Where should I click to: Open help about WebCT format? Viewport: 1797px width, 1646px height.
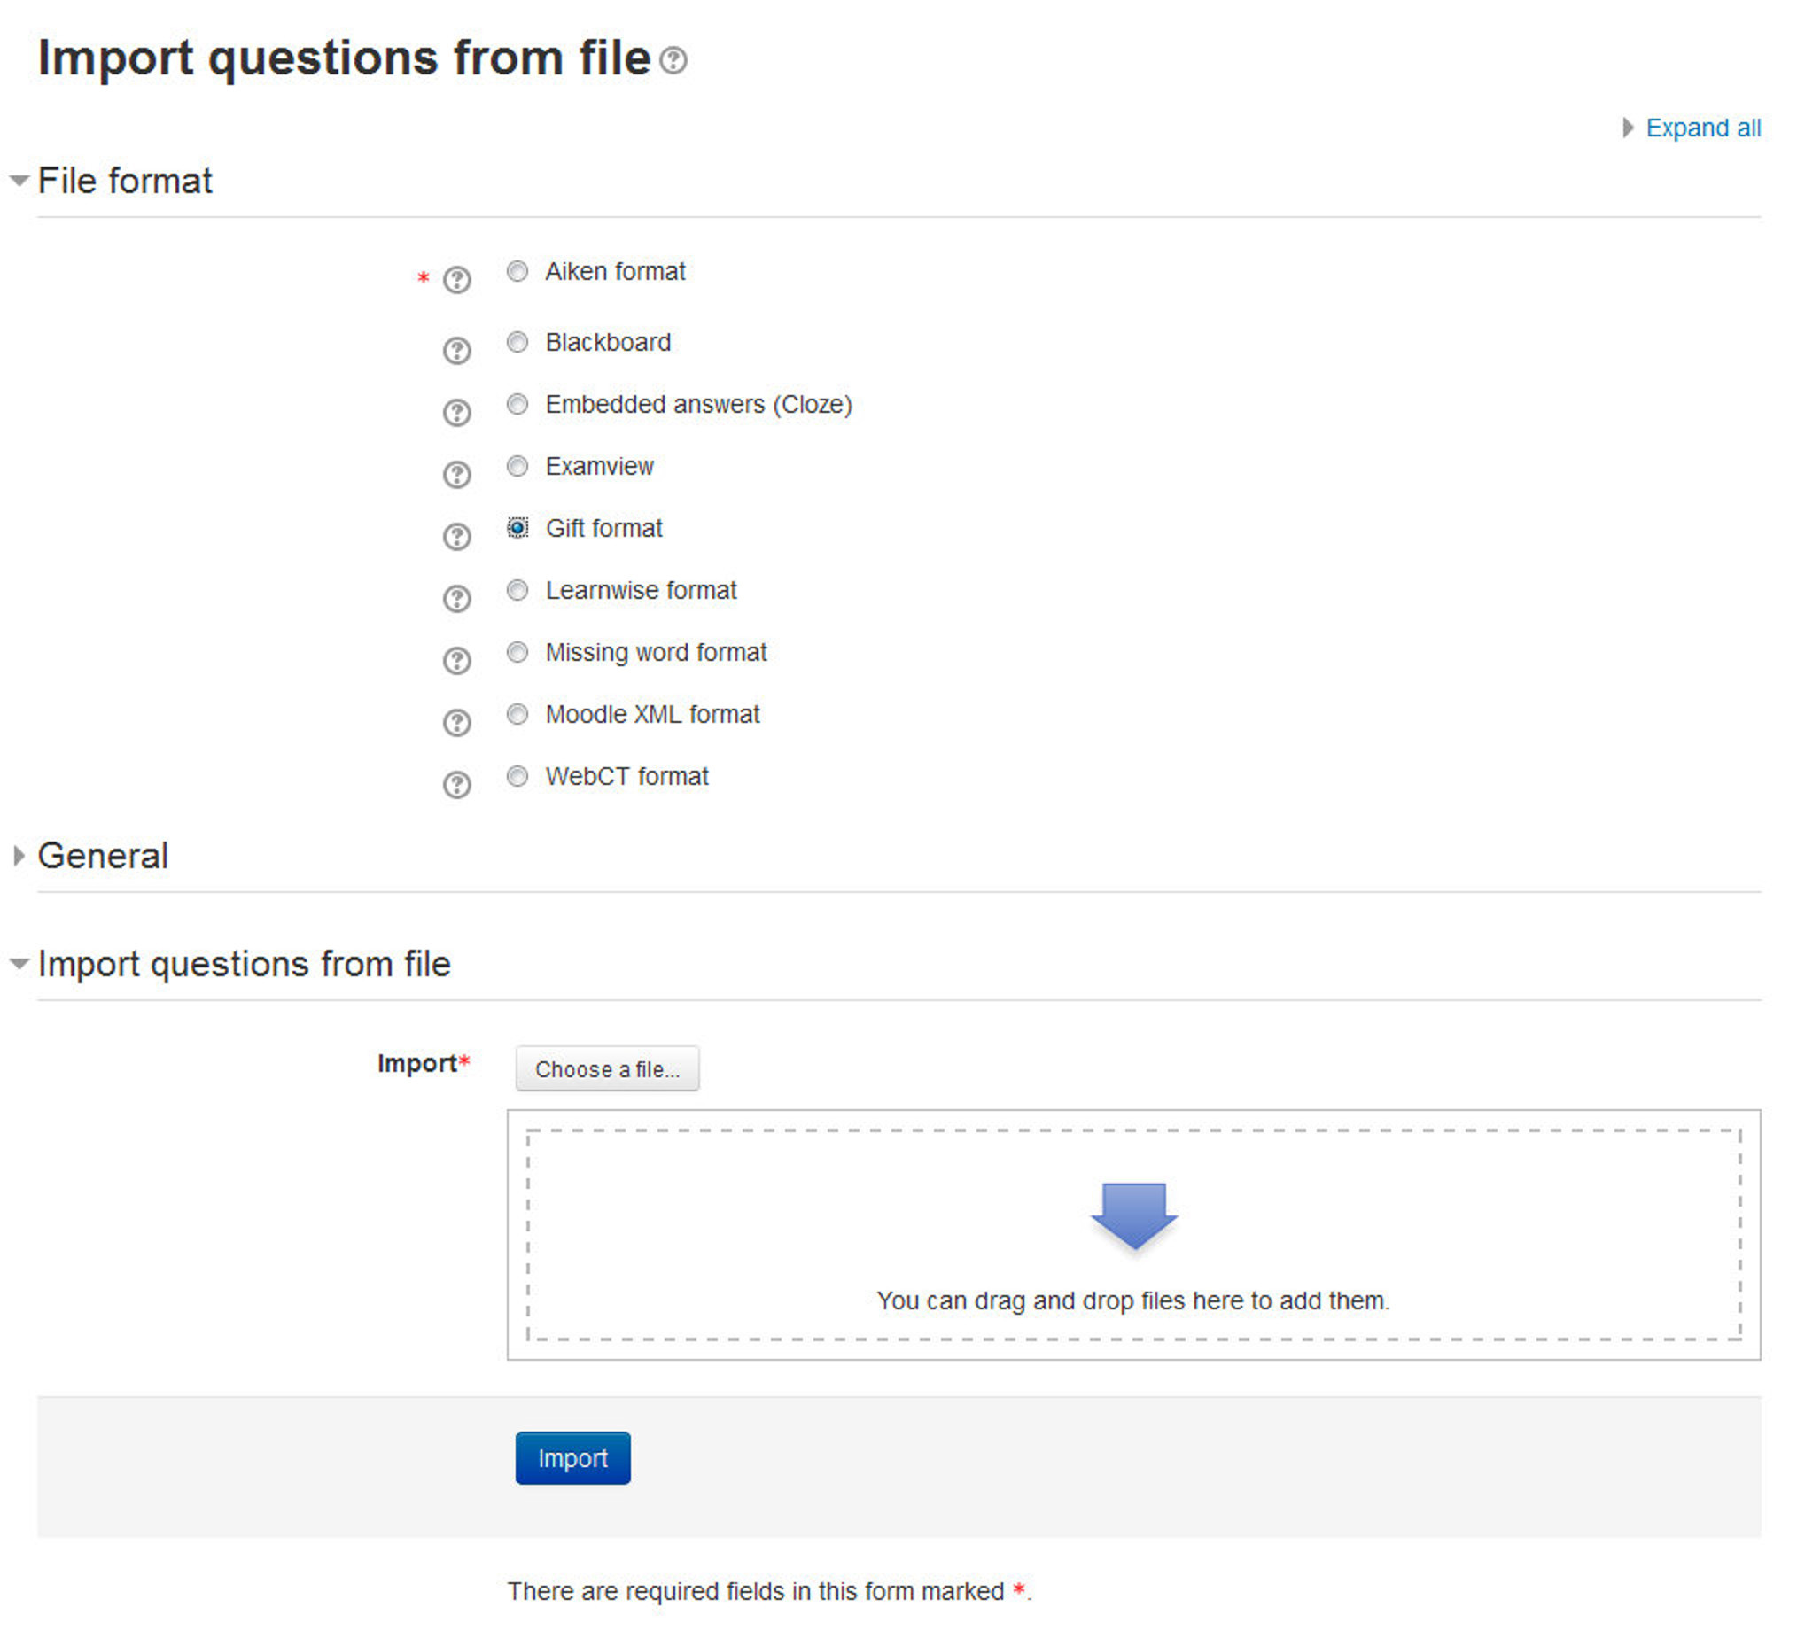click(457, 784)
